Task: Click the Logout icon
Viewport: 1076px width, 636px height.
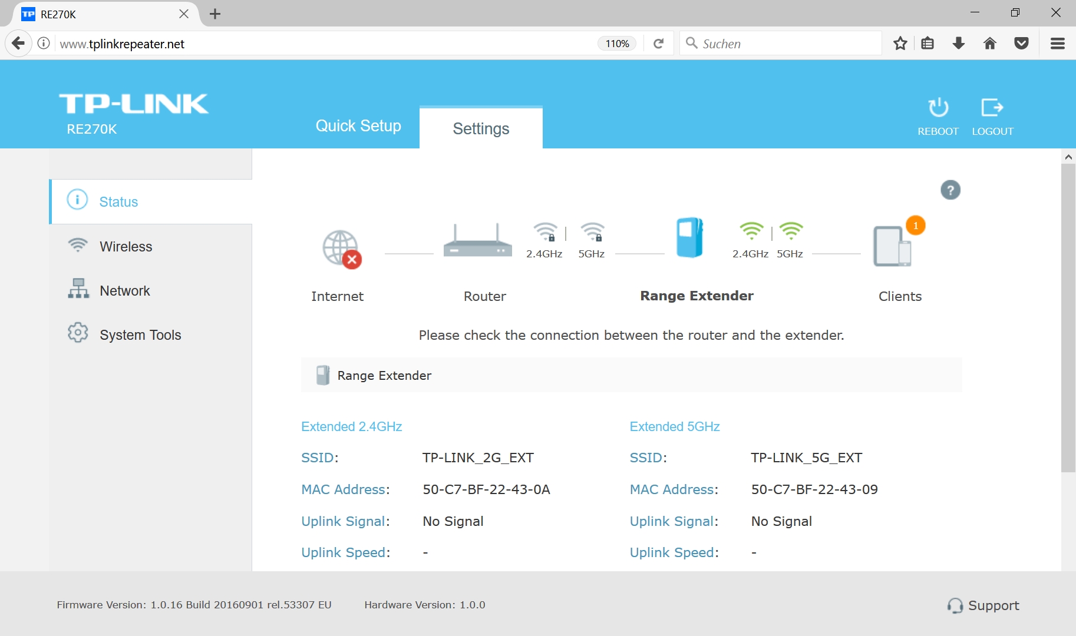Action: [x=992, y=107]
